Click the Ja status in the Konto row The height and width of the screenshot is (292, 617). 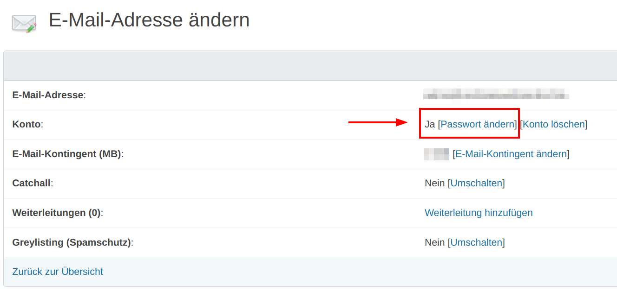tap(430, 124)
